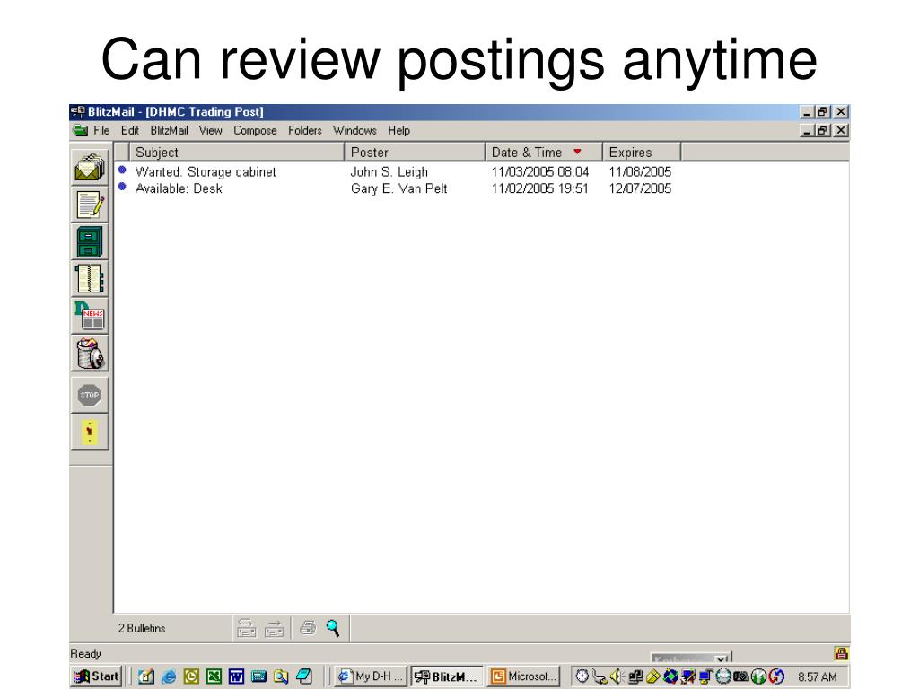Open the Edit menu
919x689 pixels.
130,131
